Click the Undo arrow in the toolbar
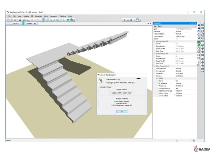Viewport: 210px width, 152px height. (32, 20)
